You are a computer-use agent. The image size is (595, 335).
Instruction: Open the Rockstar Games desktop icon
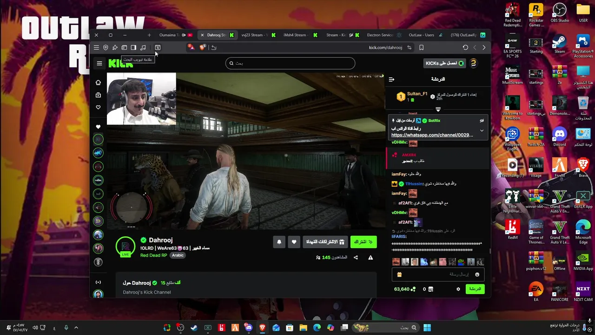[536, 15]
